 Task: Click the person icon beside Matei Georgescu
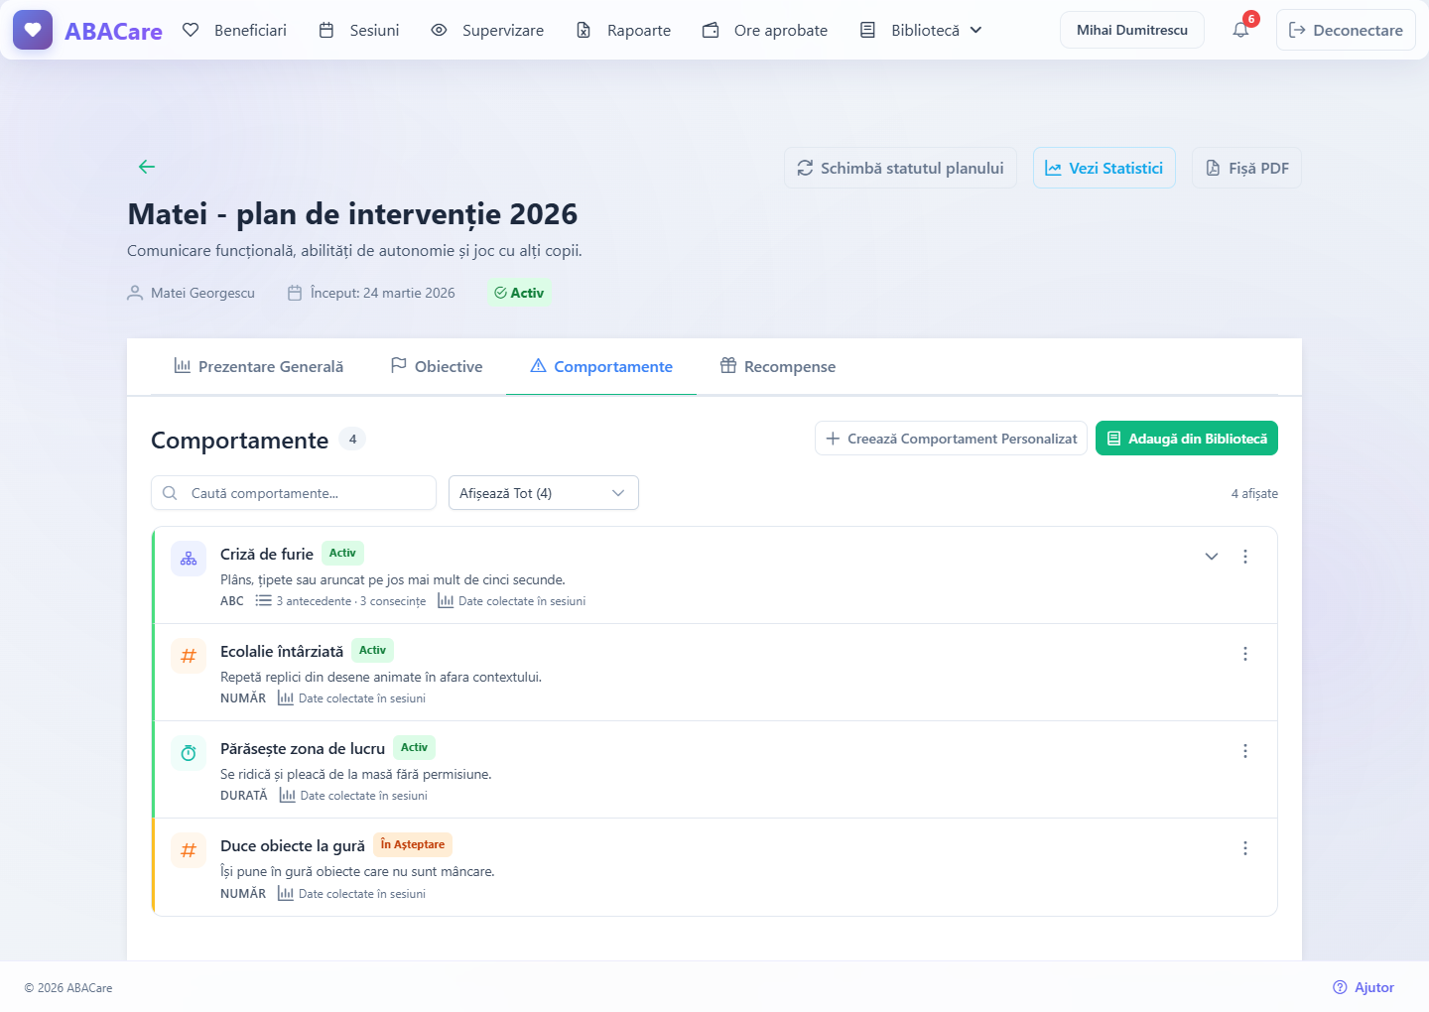pos(135,293)
